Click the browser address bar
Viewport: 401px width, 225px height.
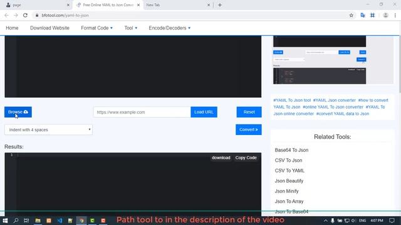coord(192,15)
